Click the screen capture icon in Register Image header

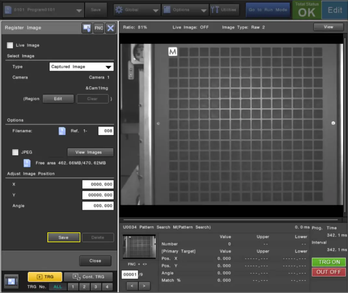pos(86,28)
